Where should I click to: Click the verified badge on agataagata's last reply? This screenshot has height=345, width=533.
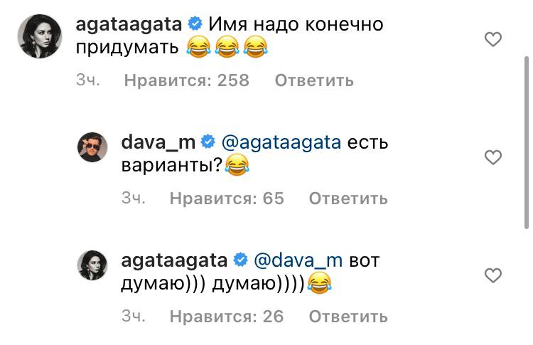240,260
